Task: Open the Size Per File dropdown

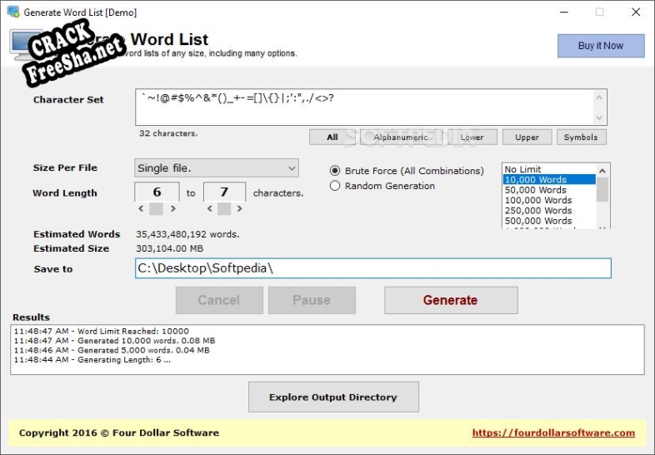Action: click(x=217, y=168)
